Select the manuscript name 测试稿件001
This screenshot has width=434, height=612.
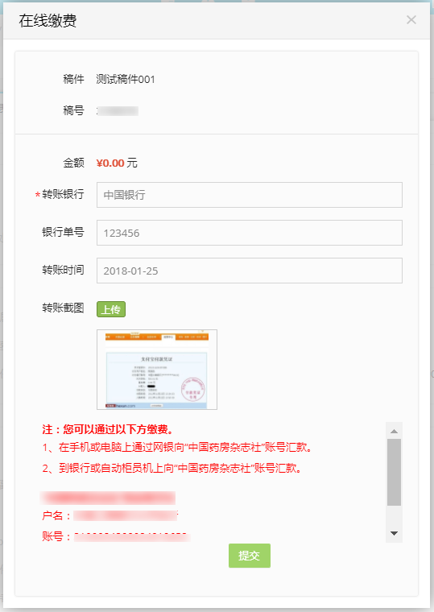(x=126, y=79)
